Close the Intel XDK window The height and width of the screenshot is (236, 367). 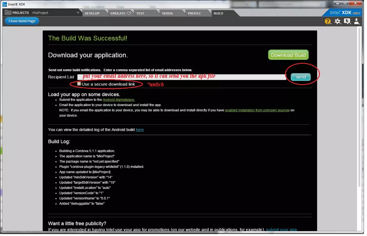tap(356, 3)
